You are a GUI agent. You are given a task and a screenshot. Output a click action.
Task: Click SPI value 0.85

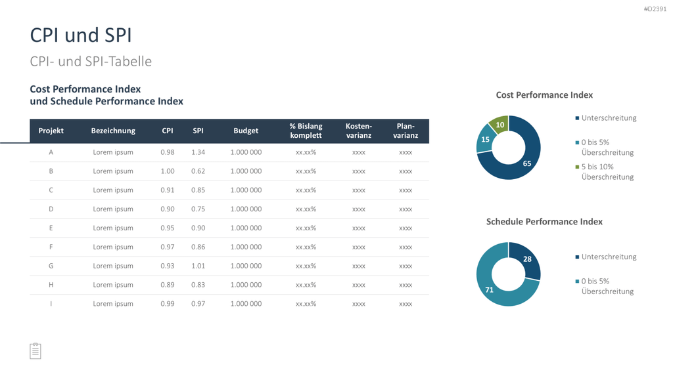(198, 190)
